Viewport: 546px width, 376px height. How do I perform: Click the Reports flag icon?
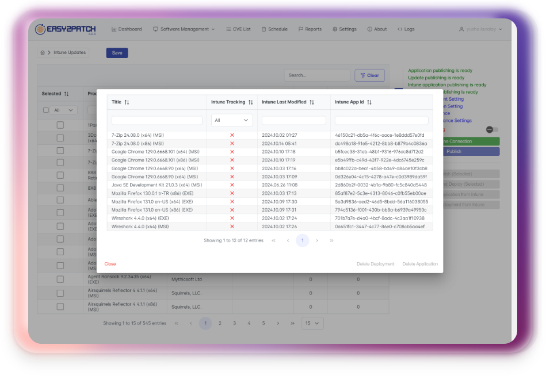pyautogui.click(x=300, y=29)
